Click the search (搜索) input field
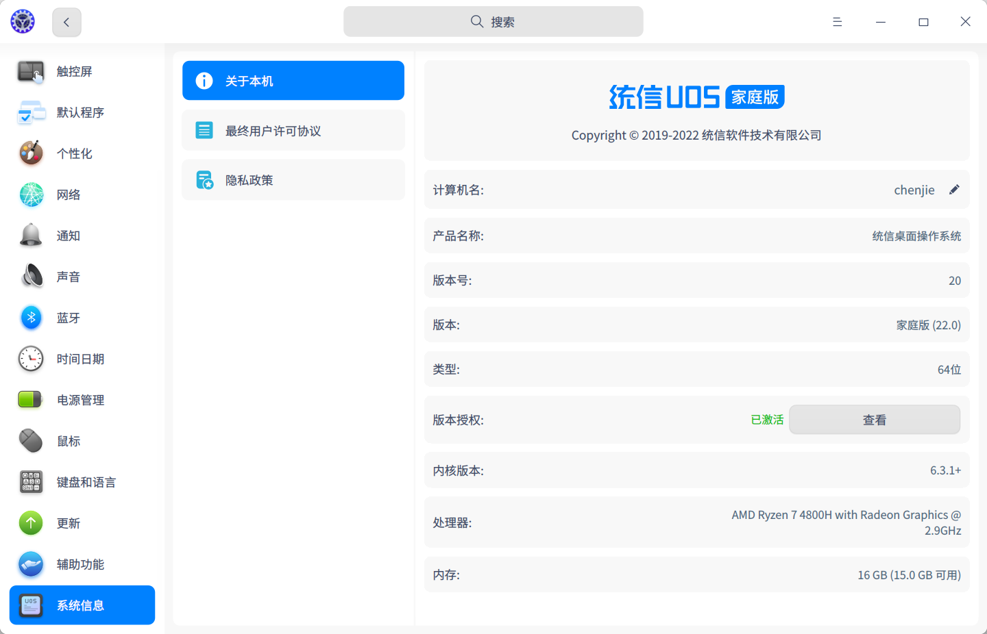 [493, 22]
